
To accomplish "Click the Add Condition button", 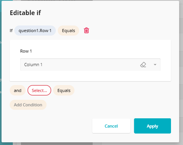I will click(28, 105).
